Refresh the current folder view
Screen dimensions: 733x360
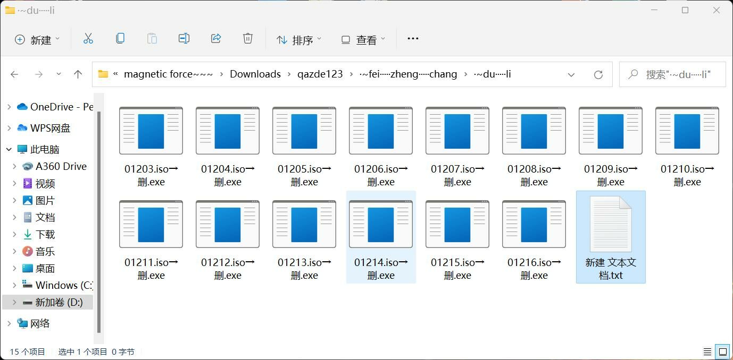(x=598, y=74)
